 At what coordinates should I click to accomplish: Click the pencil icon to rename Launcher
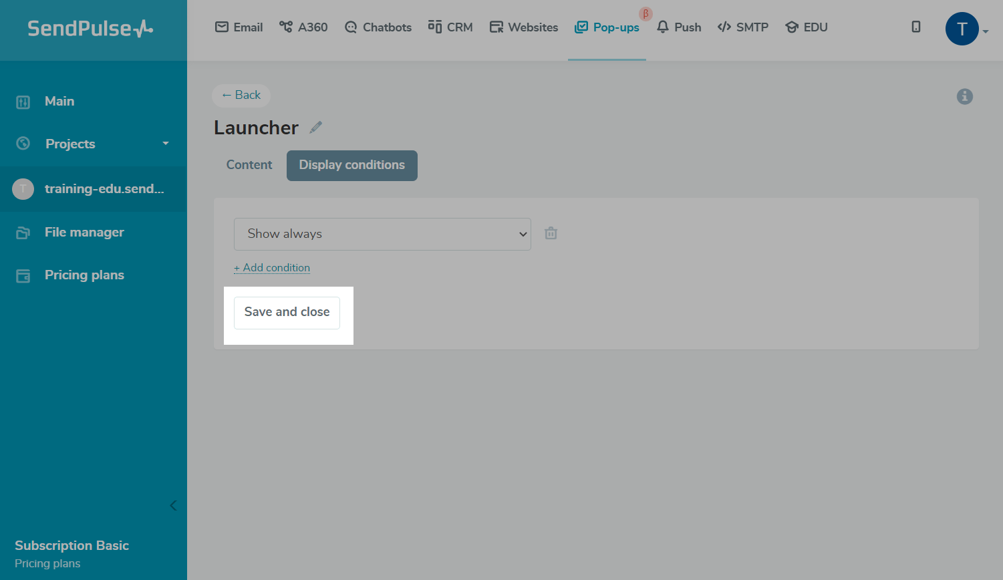click(316, 128)
